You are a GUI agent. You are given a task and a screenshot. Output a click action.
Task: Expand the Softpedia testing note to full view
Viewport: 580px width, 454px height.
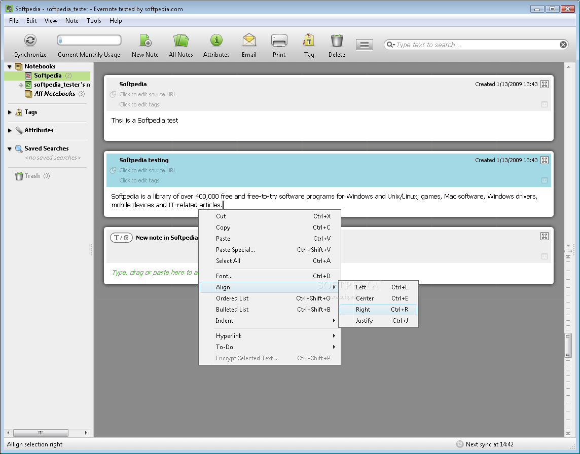(x=545, y=160)
